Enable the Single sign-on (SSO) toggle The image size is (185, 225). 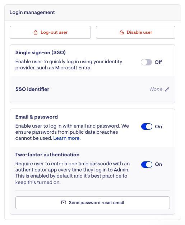click(x=146, y=62)
